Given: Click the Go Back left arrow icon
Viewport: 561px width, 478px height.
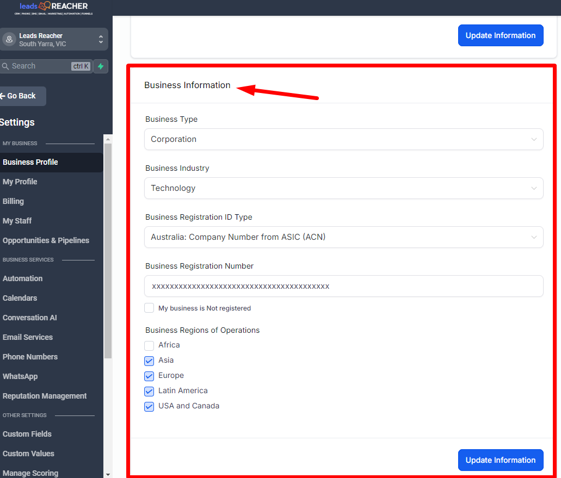Looking at the screenshot, I should click(x=3, y=96).
